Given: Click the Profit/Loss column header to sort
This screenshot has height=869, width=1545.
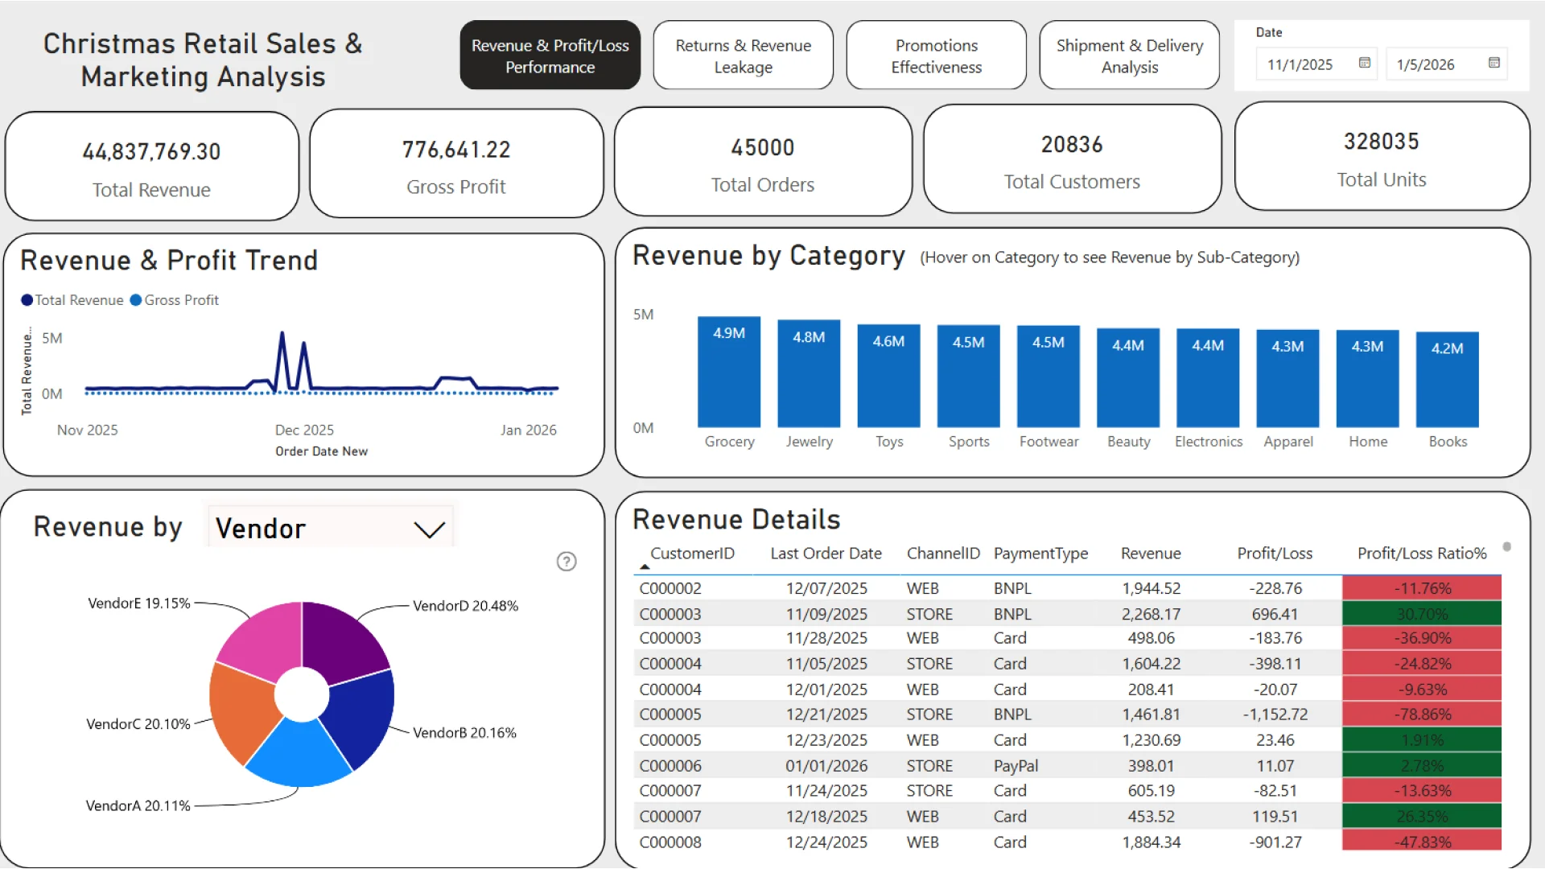Looking at the screenshot, I should point(1275,554).
